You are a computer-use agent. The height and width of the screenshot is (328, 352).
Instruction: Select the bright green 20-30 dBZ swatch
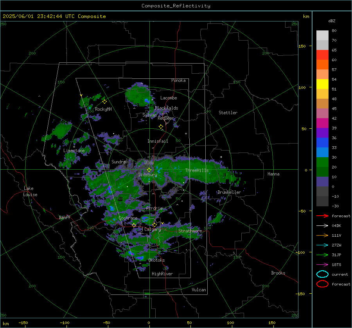tap(322, 162)
